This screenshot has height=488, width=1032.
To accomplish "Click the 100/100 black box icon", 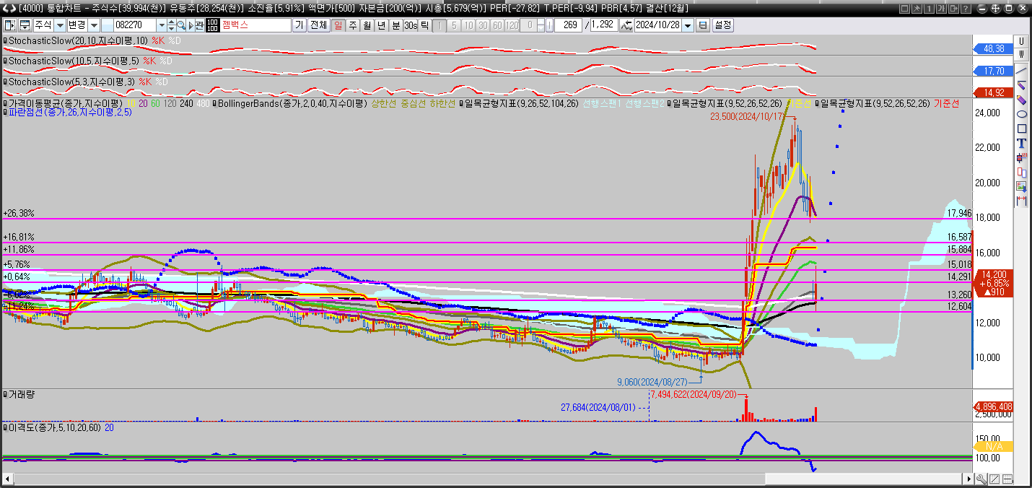I will [212, 25].
